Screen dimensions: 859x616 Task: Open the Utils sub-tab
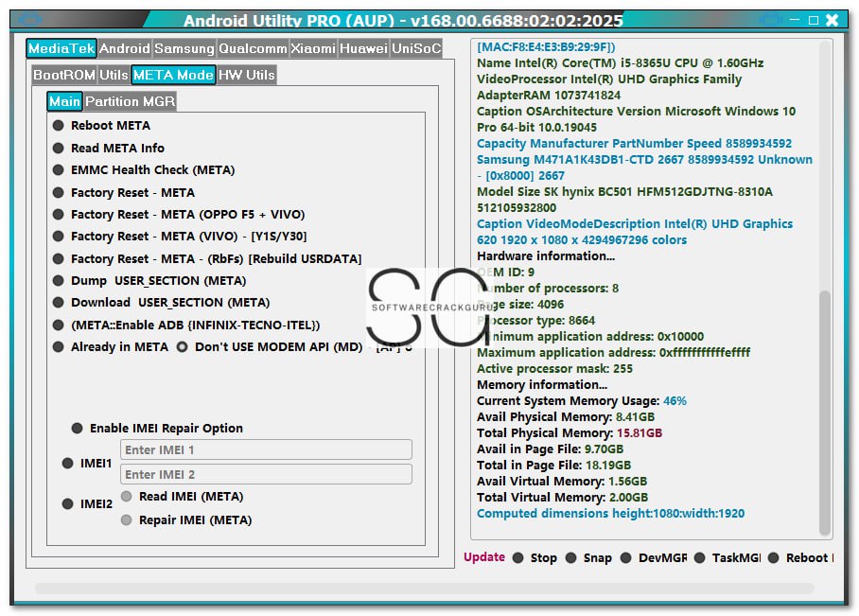coord(114,75)
